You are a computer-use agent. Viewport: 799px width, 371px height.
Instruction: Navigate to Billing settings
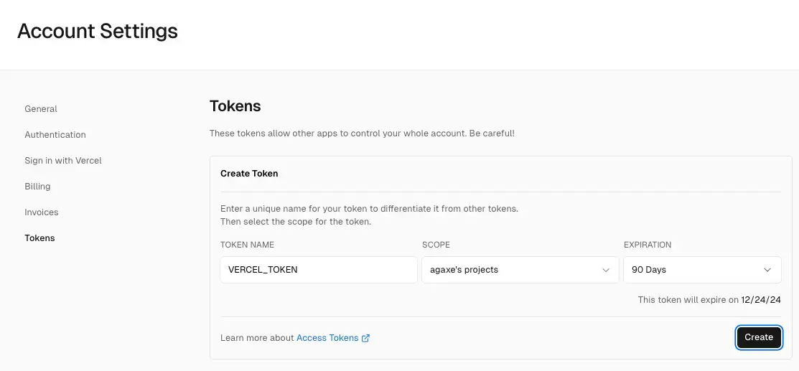click(37, 187)
